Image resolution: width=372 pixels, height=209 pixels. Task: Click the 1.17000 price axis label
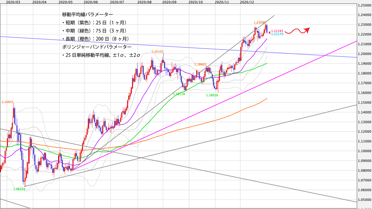364,83
